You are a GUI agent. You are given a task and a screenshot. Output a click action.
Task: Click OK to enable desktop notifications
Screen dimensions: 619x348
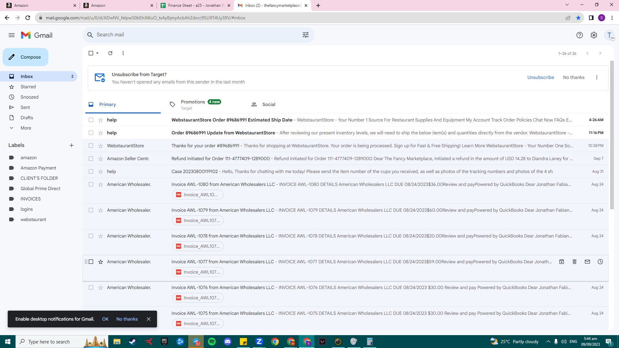click(x=105, y=319)
